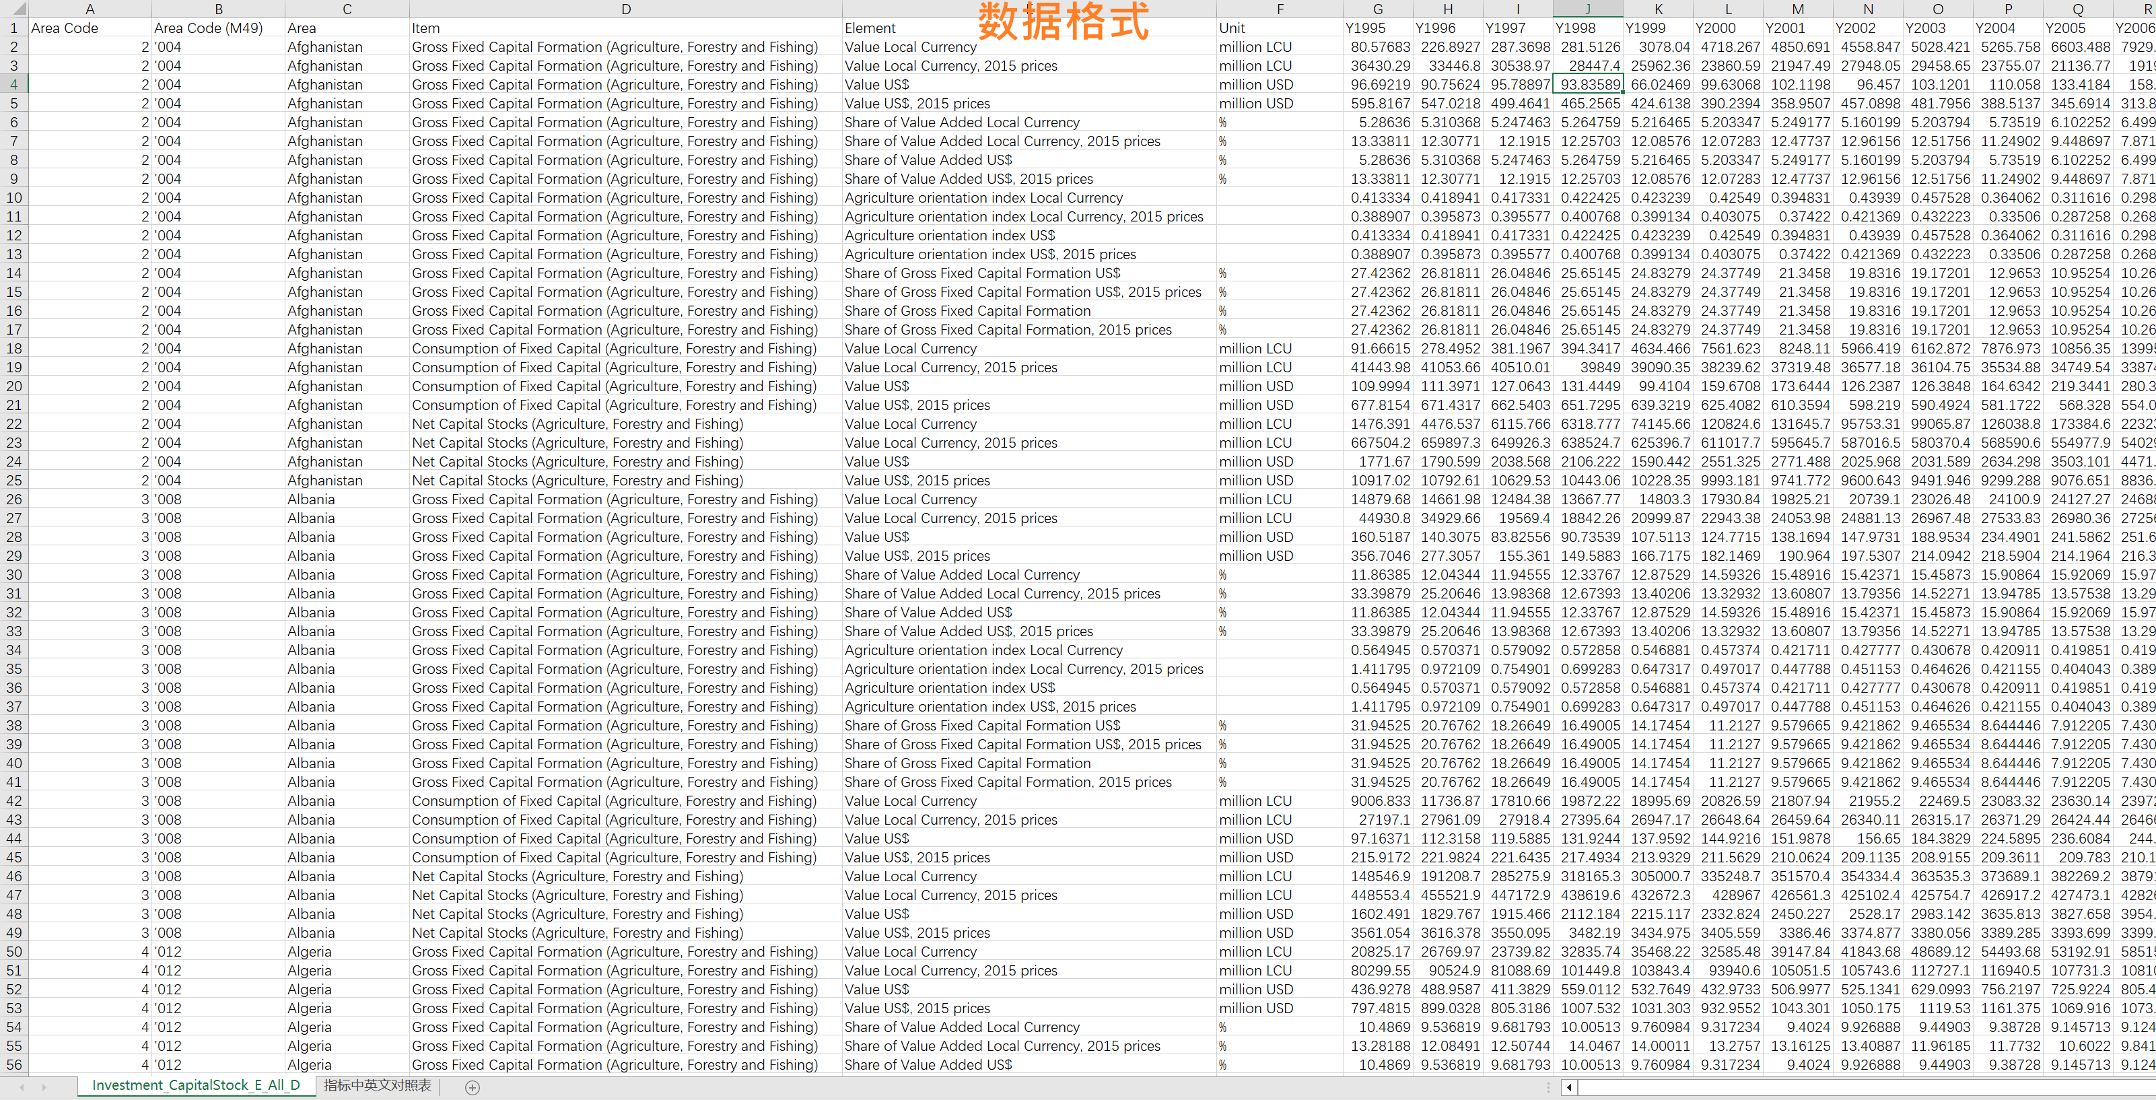Click the previous sheet navigation arrow
Viewport: 2156px width, 1100px height.
(x=21, y=1087)
